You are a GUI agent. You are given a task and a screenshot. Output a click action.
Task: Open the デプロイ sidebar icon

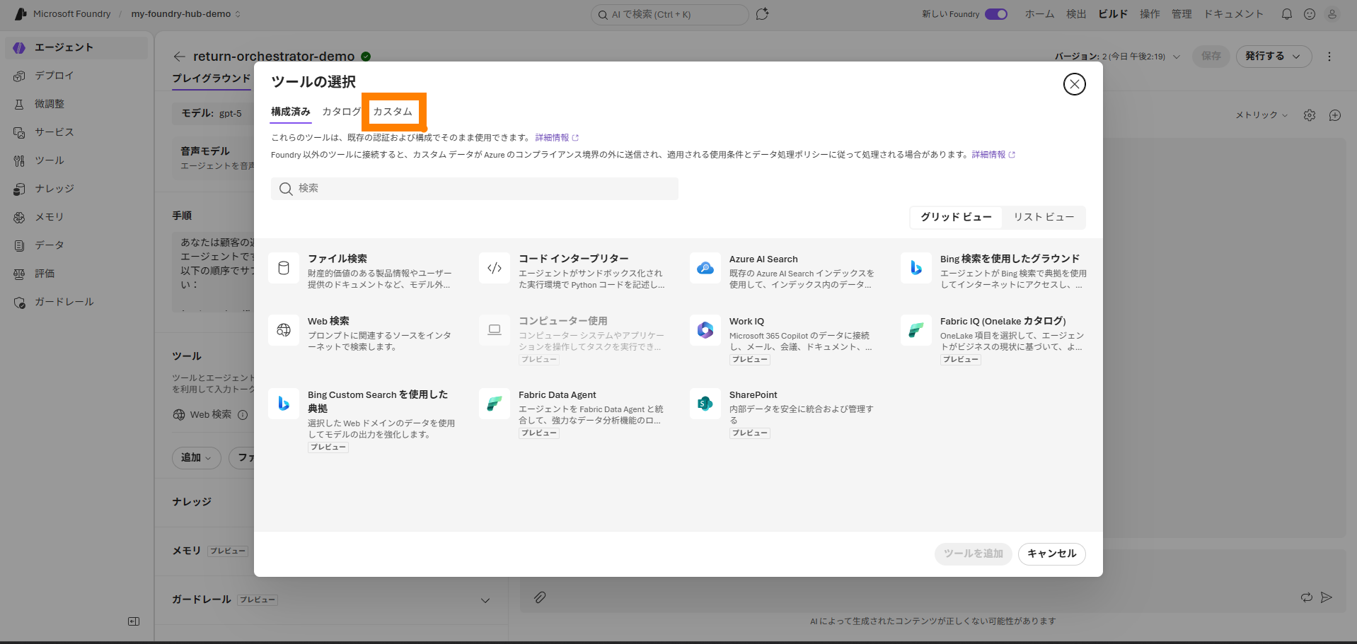[19, 76]
